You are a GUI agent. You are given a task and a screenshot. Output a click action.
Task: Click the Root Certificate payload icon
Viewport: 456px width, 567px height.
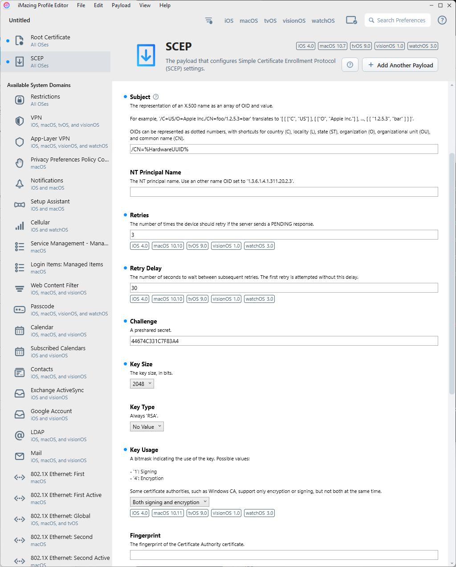click(x=20, y=41)
